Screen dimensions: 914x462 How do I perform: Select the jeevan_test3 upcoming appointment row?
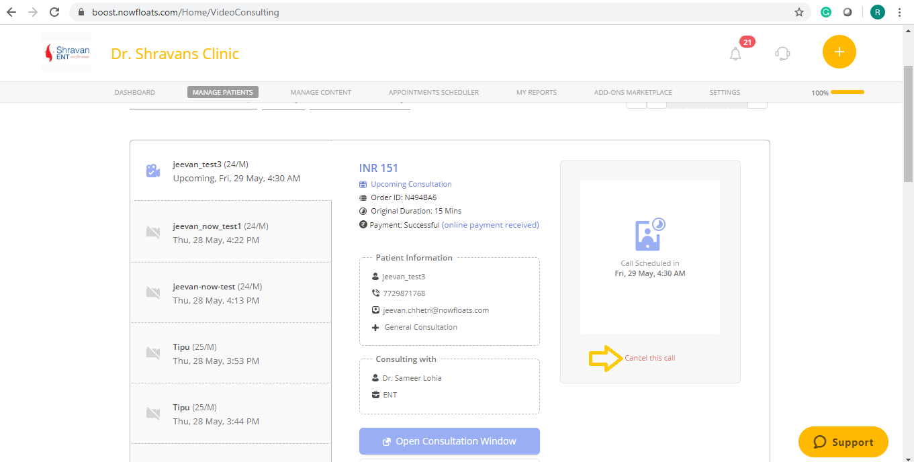click(231, 171)
